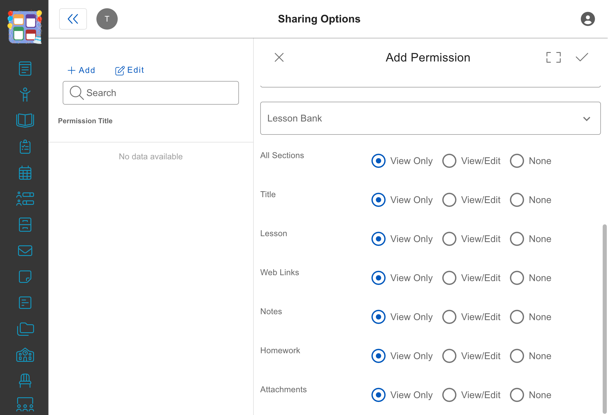Open the envelope messages icon in sidebar

(x=25, y=251)
